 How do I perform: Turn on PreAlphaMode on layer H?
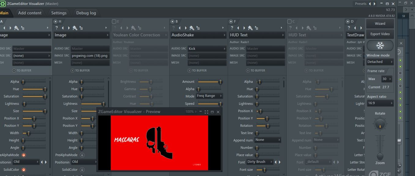[82, 155]
